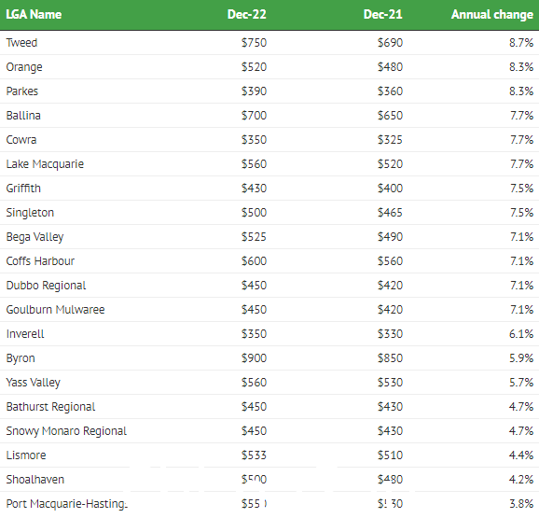Click Lismore's Dec-22 value $533

(x=254, y=455)
